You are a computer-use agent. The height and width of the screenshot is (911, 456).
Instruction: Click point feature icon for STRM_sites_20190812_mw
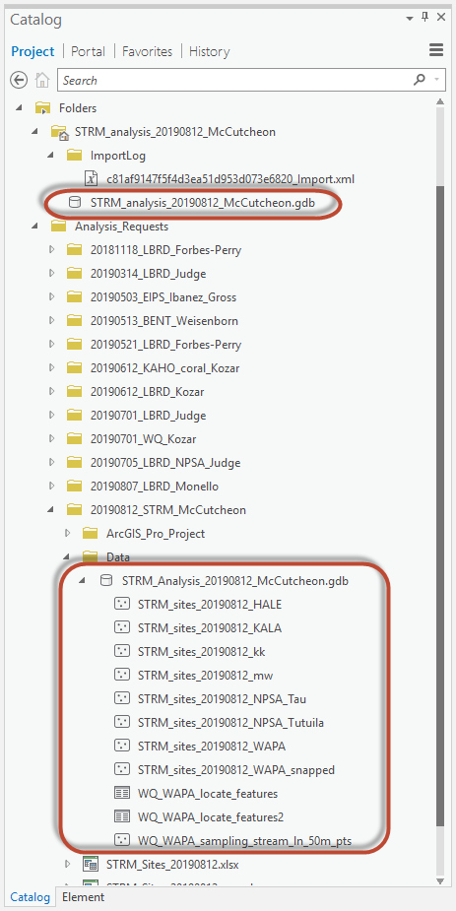click(x=121, y=675)
